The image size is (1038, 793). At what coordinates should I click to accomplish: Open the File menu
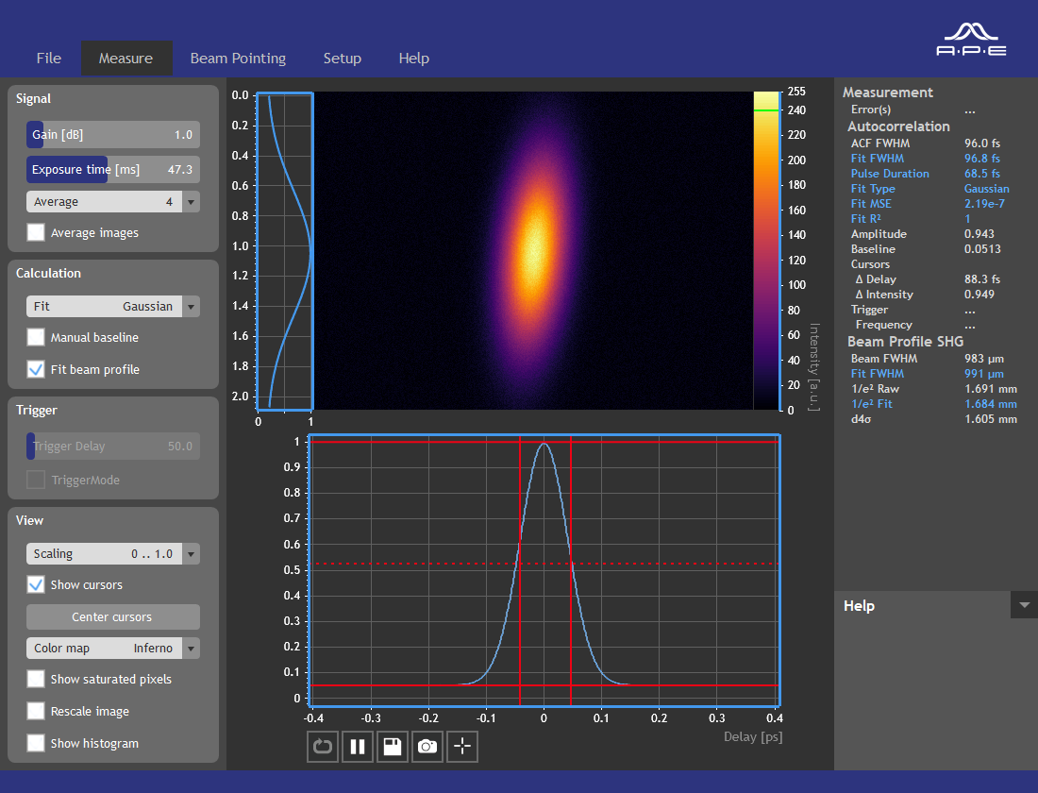pos(49,59)
